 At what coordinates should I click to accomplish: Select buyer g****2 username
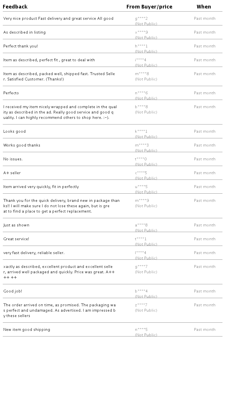141,19
